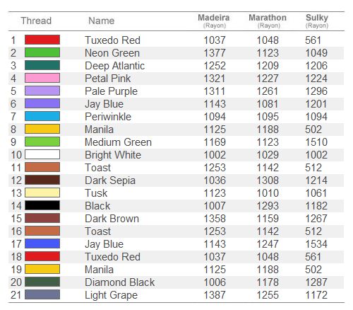Pick the Deep Atlantic teal swatch

pyautogui.click(x=42, y=65)
